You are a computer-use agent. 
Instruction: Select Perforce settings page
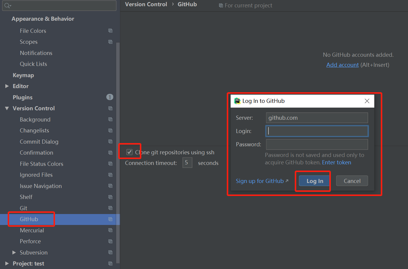point(30,242)
